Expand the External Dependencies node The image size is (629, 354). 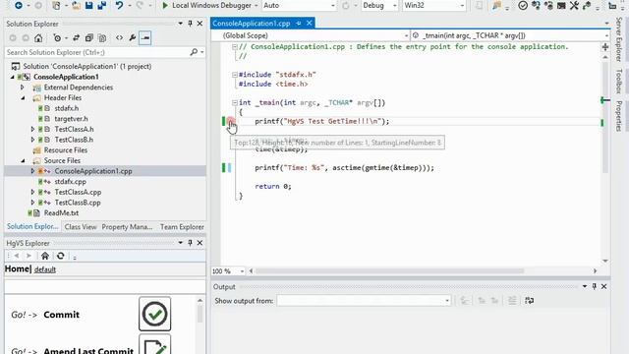coord(23,88)
